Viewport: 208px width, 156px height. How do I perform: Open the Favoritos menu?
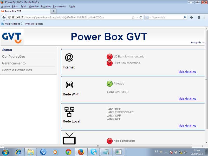(x=46, y=6)
